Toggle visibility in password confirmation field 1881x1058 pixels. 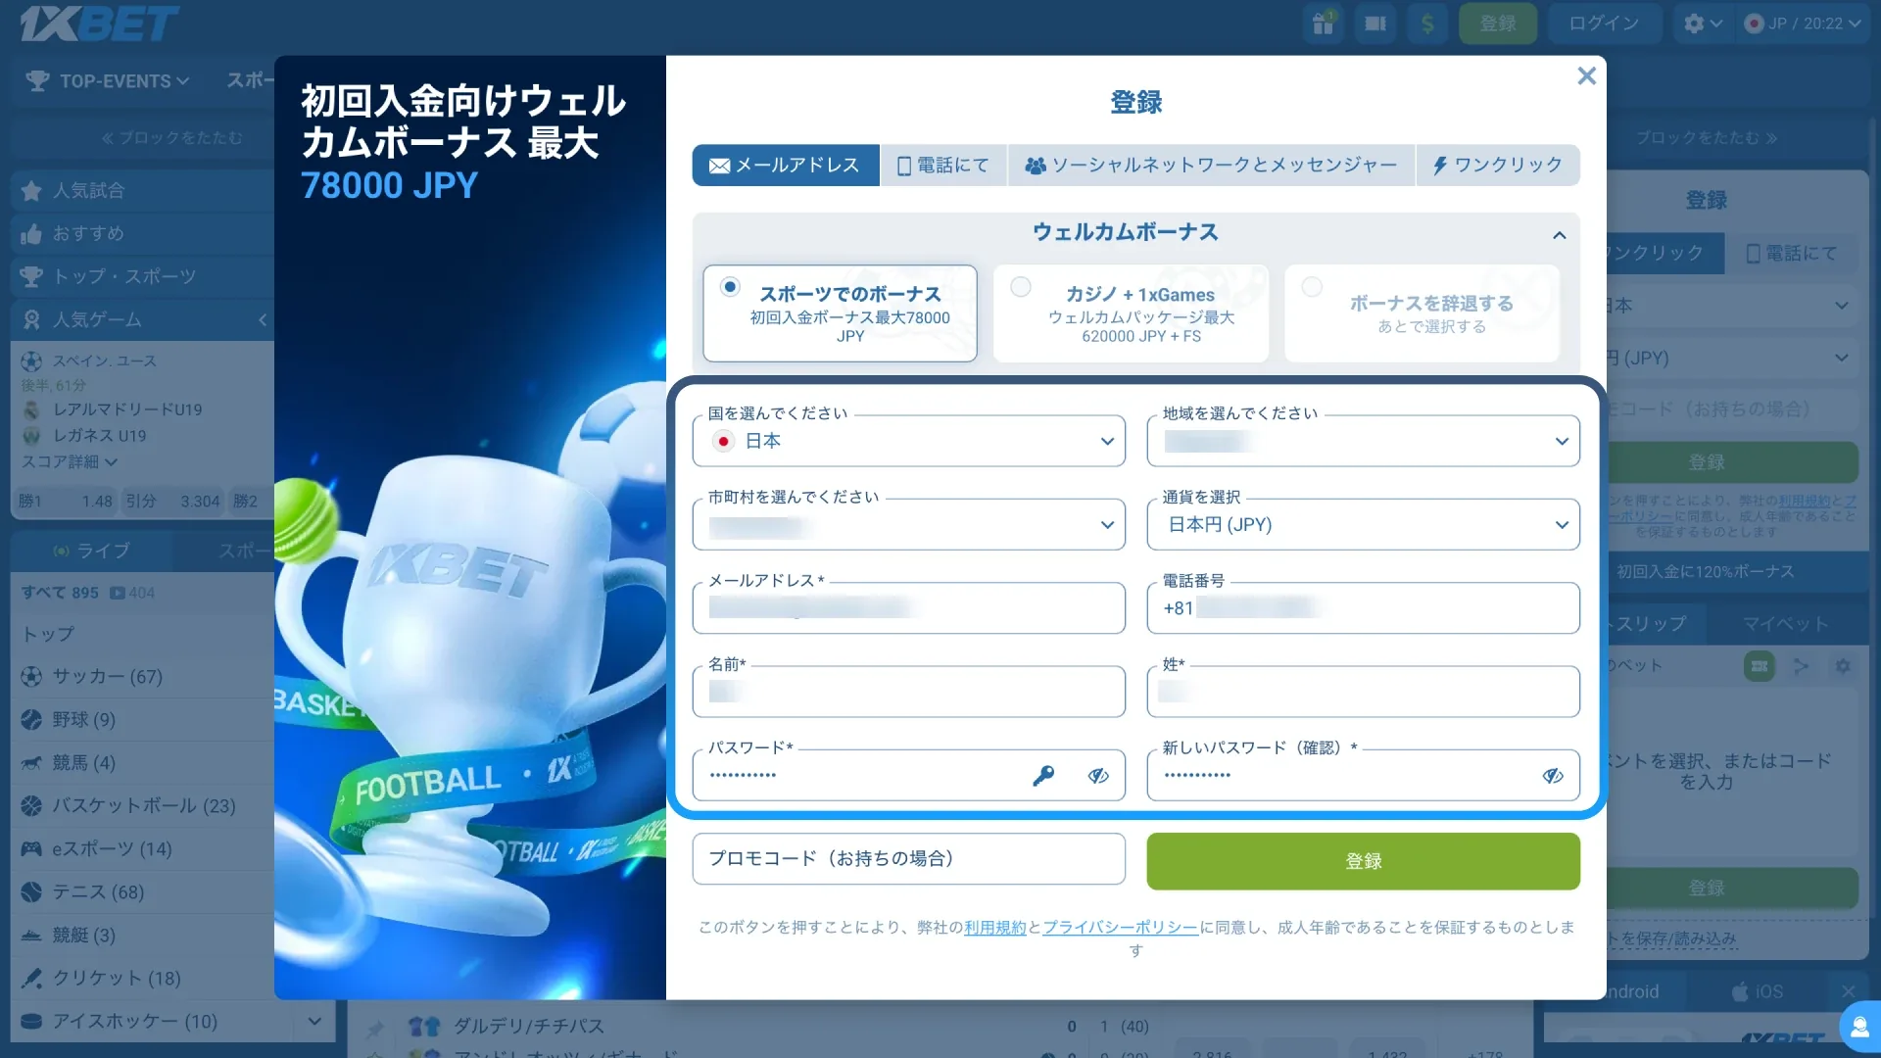pyautogui.click(x=1553, y=776)
